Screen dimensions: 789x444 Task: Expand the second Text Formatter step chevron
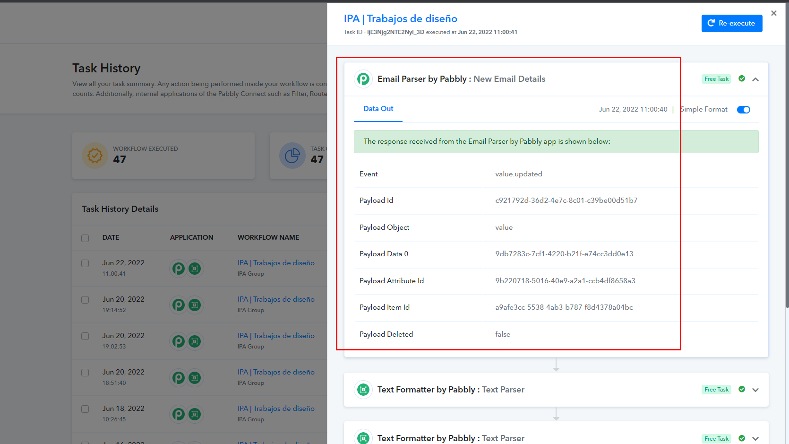coord(755,439)
